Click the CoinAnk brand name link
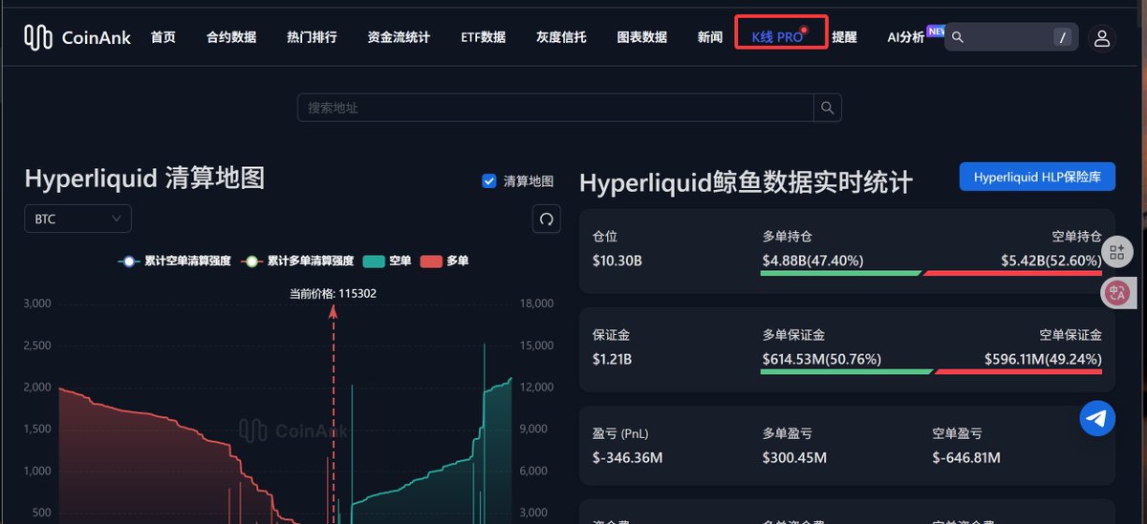Viewport: 1147px width, 524px height. [x=98, y=37]
